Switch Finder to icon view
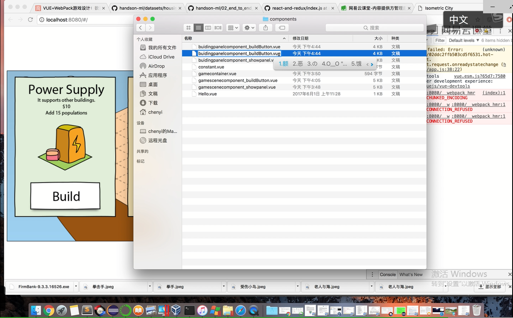 pyautogui.click(x=188, y=28)
